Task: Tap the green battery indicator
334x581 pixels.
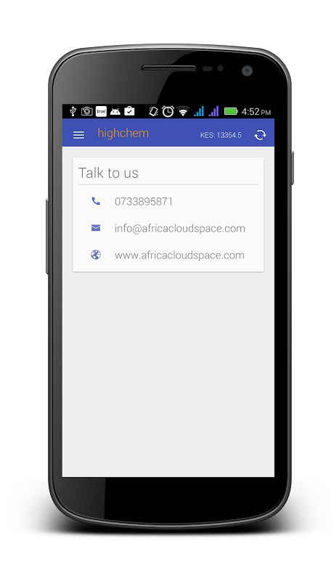Action: (231, 111)
